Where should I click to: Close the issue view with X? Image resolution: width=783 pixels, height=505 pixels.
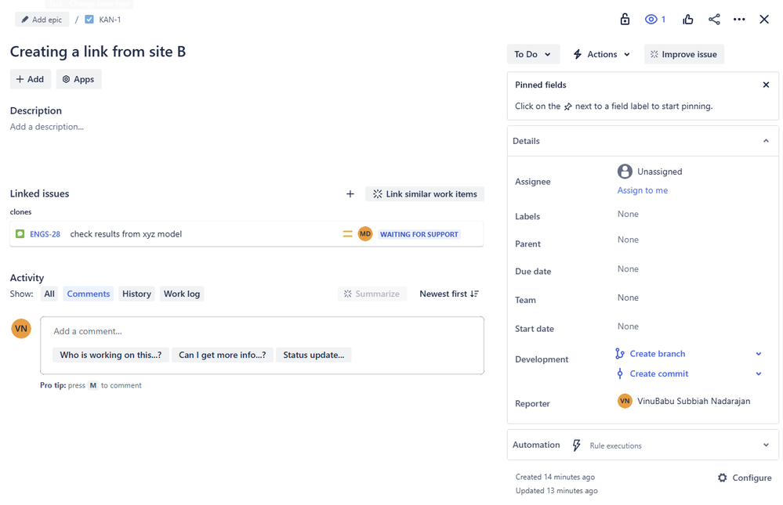(x=764, y=20)
